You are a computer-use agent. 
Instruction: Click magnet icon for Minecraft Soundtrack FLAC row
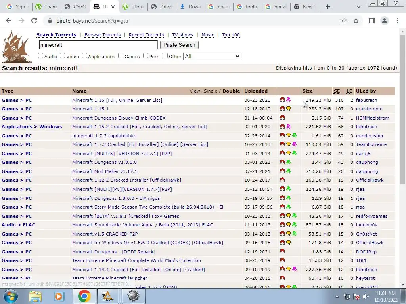(282, 224)
